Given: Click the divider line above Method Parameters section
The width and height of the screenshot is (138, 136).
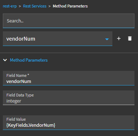Looking at the screenshot, I should [69, 53].
